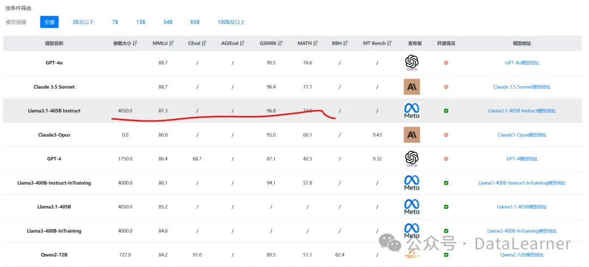Select the Llama3-400B-InTraining model name
The image size is (589, 267).
tap(54, 231)
